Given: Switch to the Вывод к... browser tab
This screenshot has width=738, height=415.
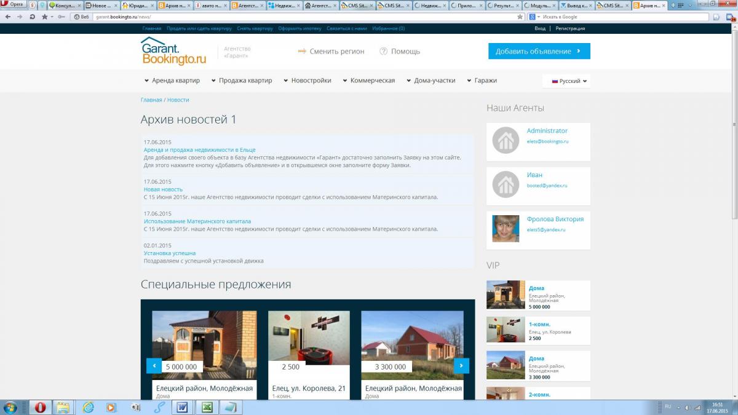Looking at the screenshot, I should point(576,5).
